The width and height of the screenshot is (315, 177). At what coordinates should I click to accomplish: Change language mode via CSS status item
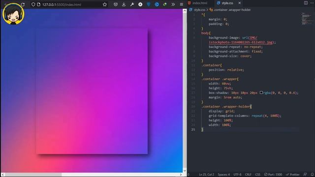click(257, 175)
